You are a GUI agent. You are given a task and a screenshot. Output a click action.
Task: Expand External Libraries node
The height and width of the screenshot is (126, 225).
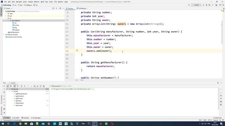click(4, 35)
